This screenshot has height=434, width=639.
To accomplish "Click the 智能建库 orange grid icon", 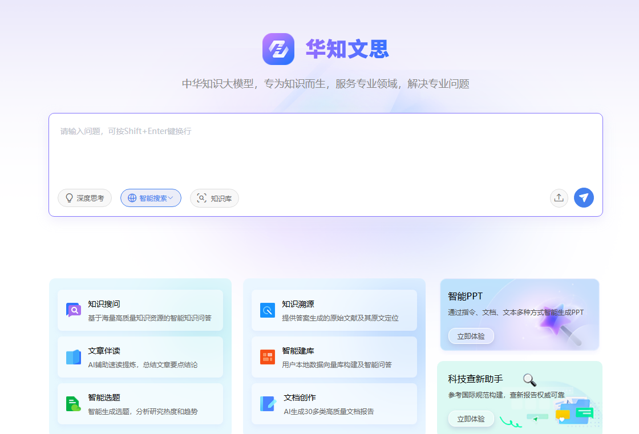I will click(268, 357).
